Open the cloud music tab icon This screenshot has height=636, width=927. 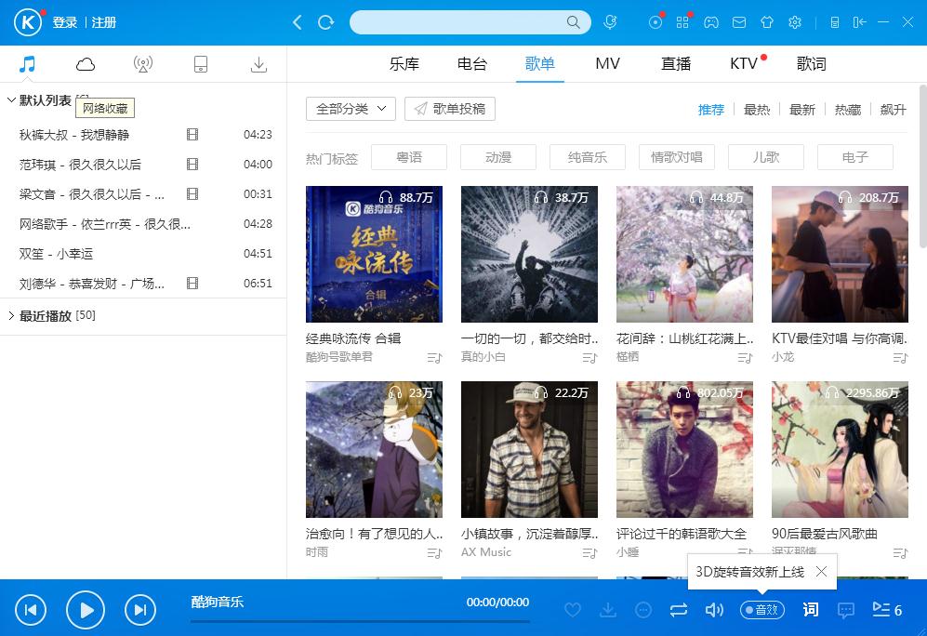[x=86, y=64]
